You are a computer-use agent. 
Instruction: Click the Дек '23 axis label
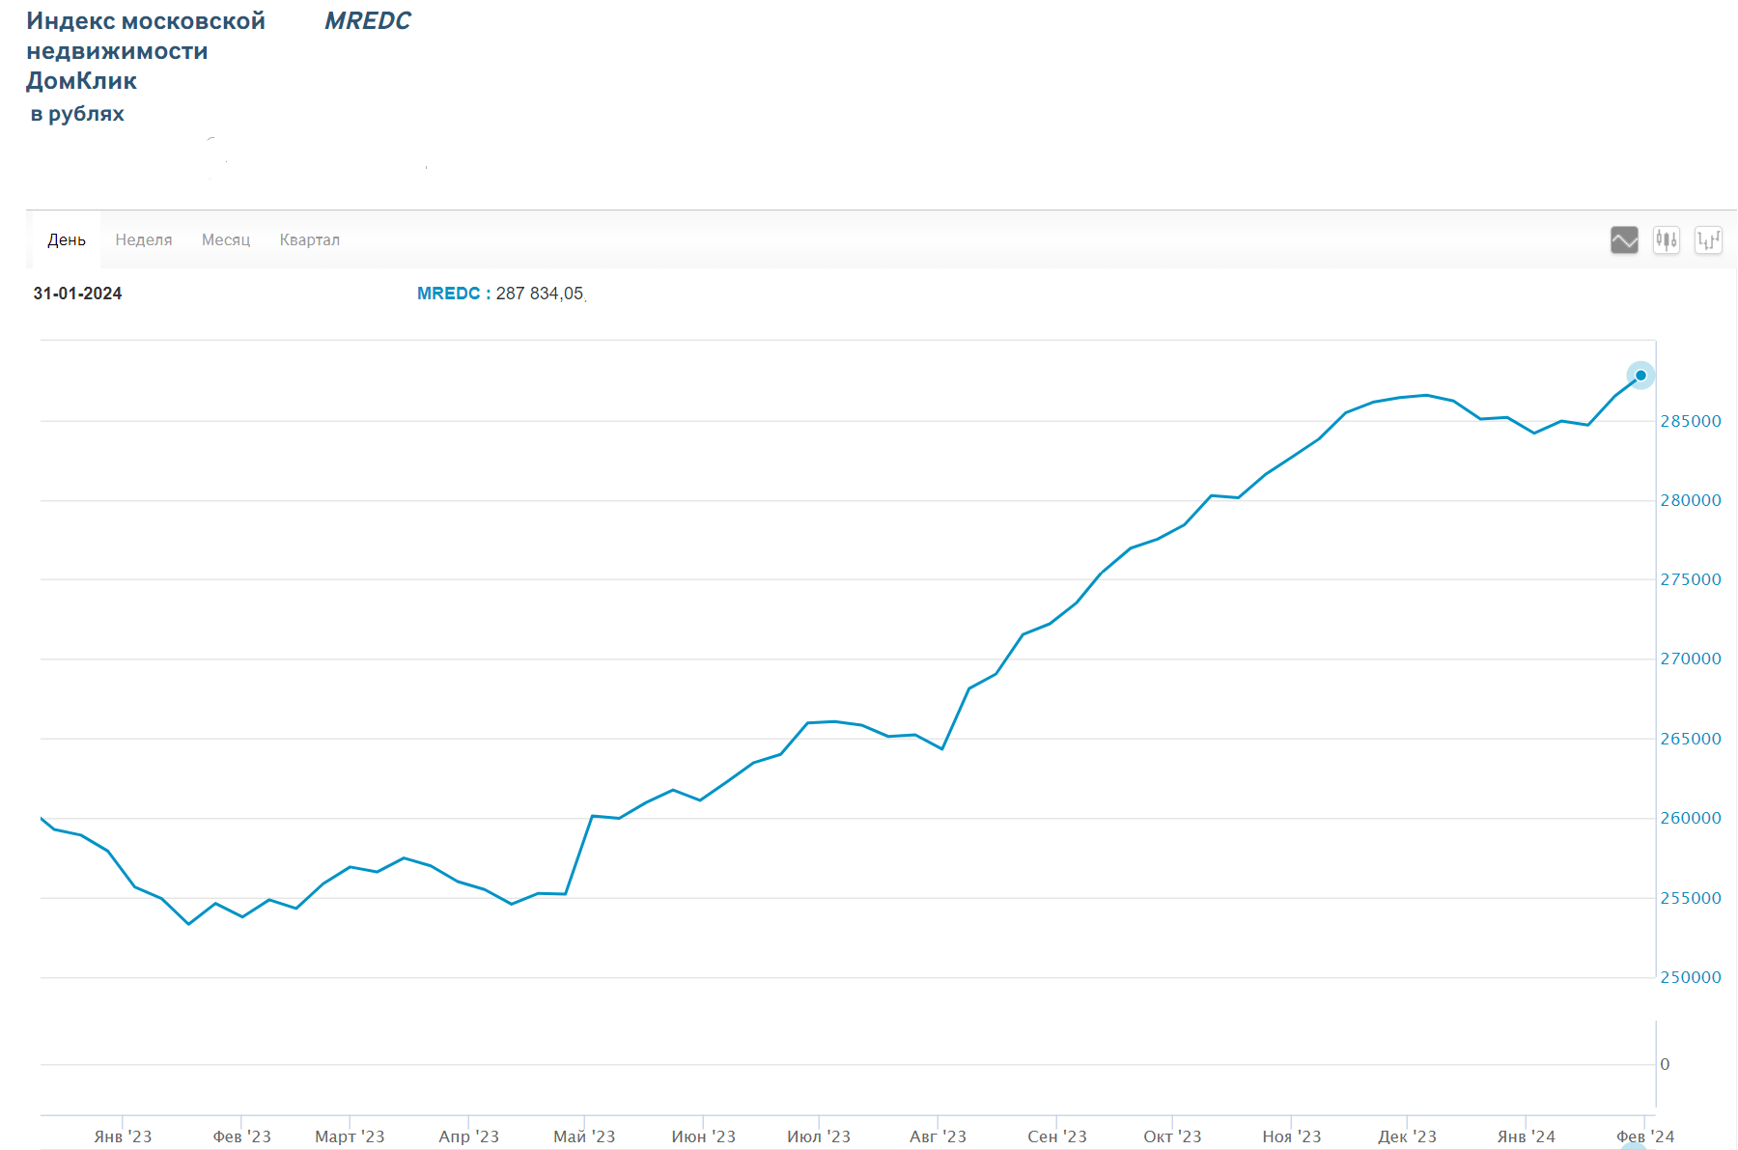click(x=1407, y=1136)
